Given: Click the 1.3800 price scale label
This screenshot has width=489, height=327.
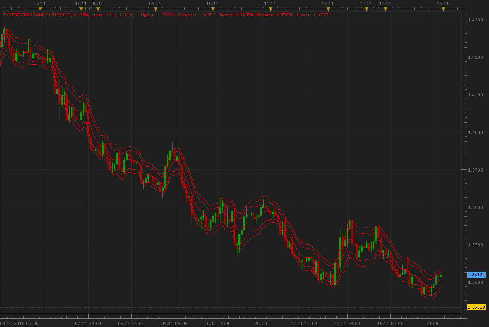Looking at the screenshot, I should click(476, 207).
